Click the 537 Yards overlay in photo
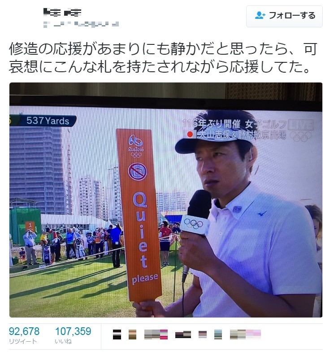334x352 pixels. click(48, 121)
